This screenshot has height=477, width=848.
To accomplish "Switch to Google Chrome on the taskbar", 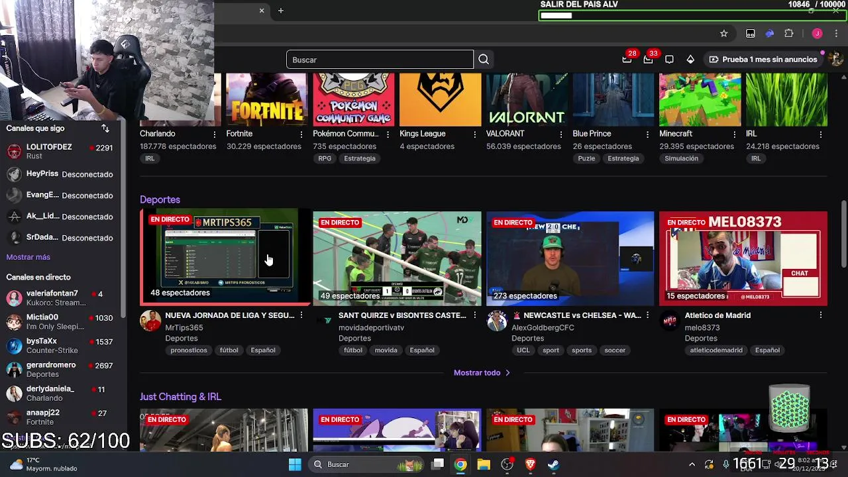I will [x=460, y=464].
